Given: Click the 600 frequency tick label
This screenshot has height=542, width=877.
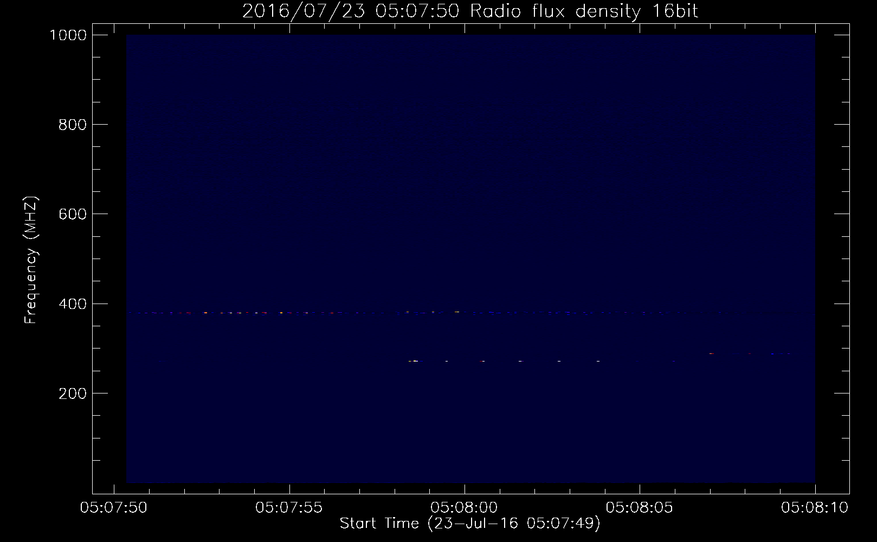Looking at the screenshot, I should 72,214.
